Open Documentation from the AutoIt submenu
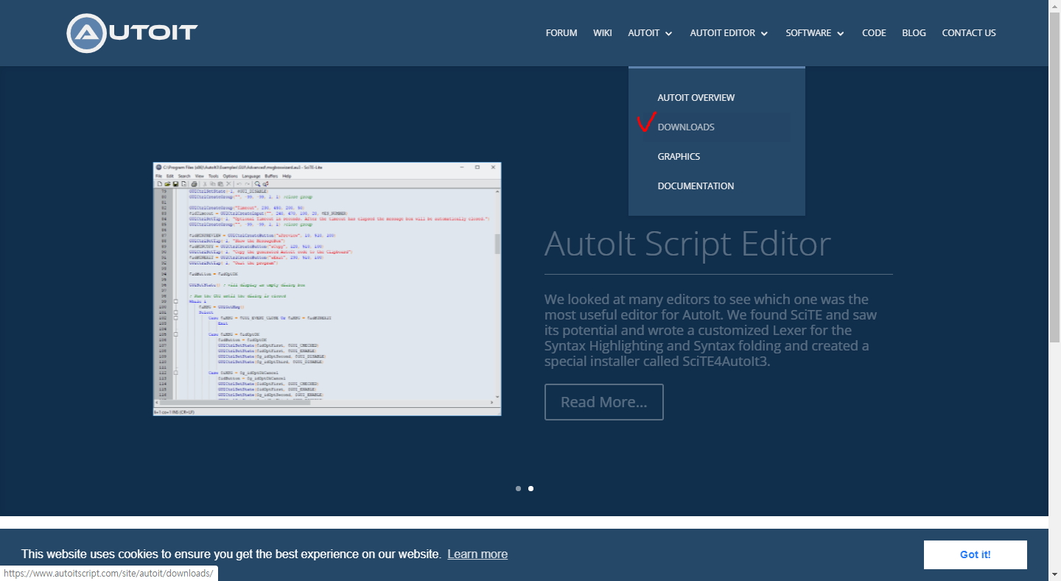The width and height of the screenshot is (1061, 581). (696, 186)
